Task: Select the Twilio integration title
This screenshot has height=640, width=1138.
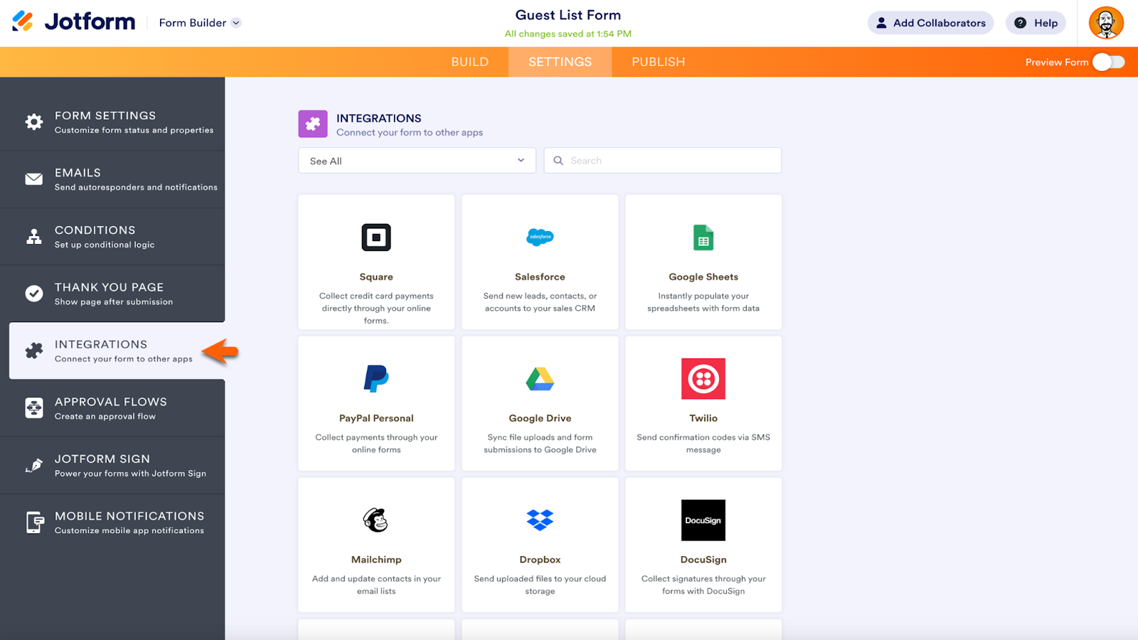Action: (x=703, y=418)
